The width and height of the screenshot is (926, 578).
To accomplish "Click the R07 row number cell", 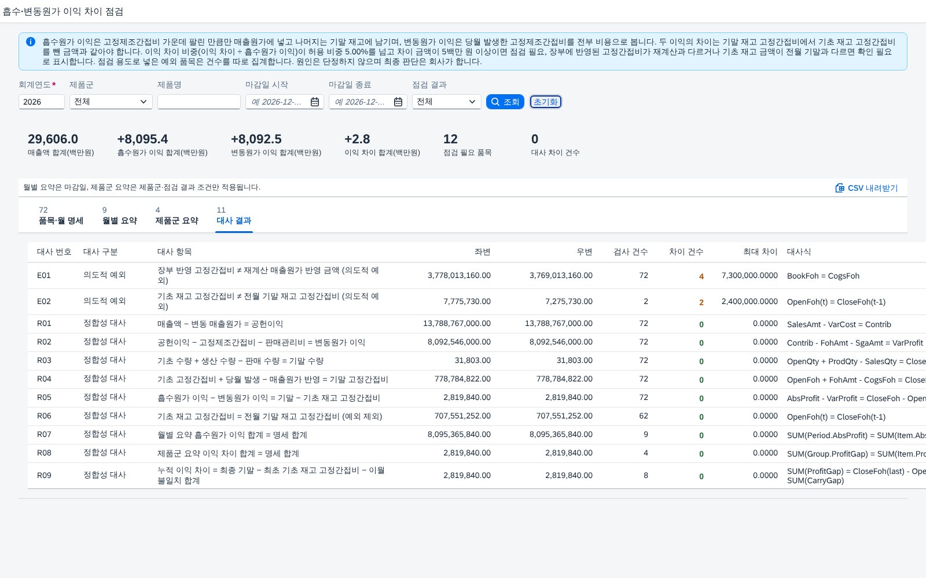I will [x=44, y=435].
